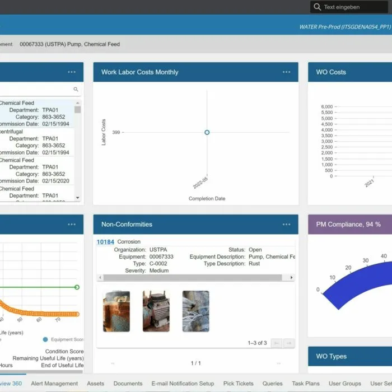
Task: Click the Type value 'C-0002'
Action: click(158, 264)
